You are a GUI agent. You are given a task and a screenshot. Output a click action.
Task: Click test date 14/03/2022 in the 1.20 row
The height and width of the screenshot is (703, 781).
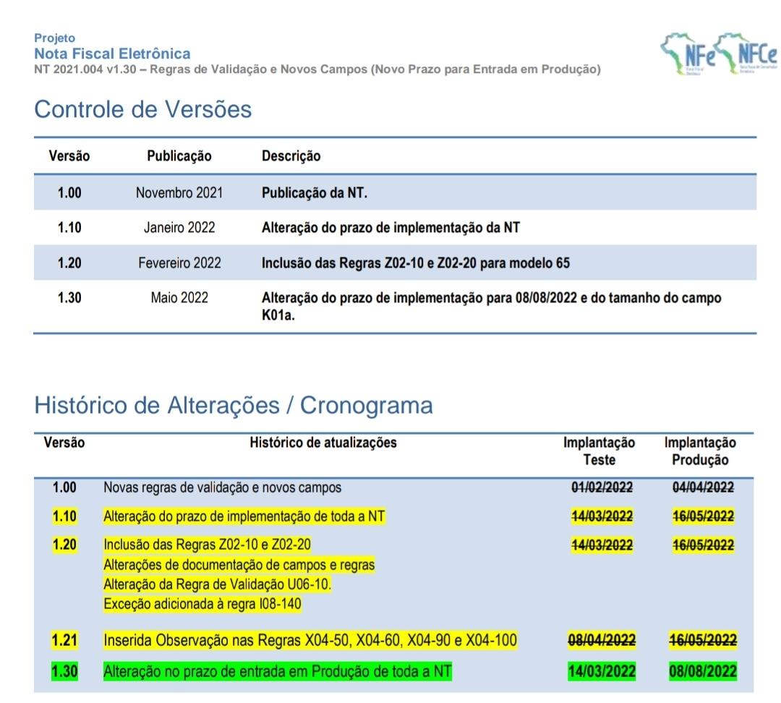(602, 545)
